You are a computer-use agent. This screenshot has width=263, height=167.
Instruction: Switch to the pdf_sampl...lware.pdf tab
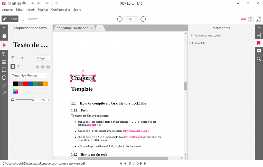(x=73, y=28)
